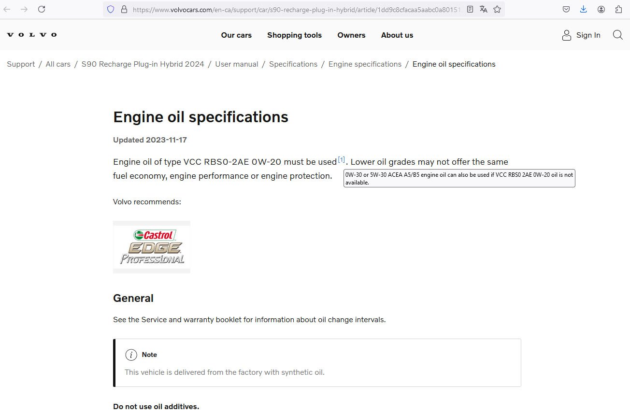Open Specifications breadcrumb
Screen dimensions: 630x412
pyautogui.click(x=293, y=64)
